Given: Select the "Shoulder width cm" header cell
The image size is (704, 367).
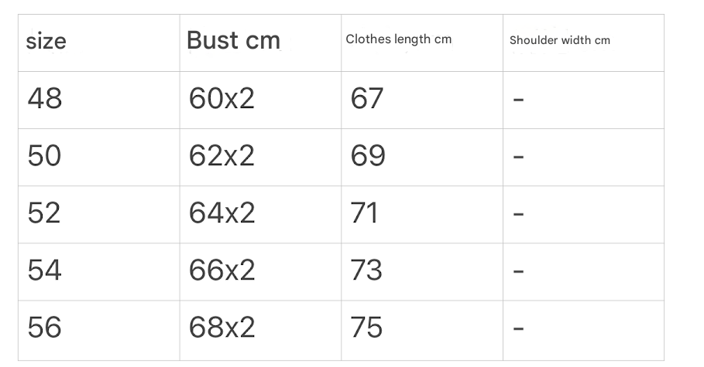Looking at the screenshot, I should [559, 40].
